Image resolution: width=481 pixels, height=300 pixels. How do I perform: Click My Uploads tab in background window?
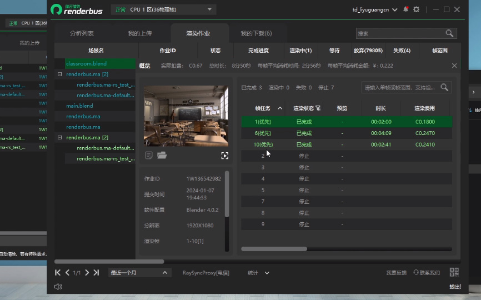(29, 43)
